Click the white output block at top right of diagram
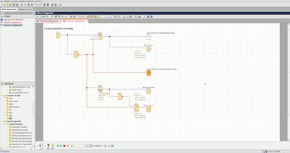 [149, 36]
